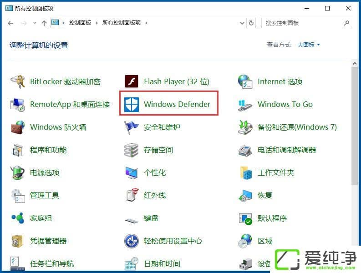Image resolution: width=361 pixels, height=273 pixels.
Task: Open the 轻松使用设置中心 icon
Action: [131, 241]
